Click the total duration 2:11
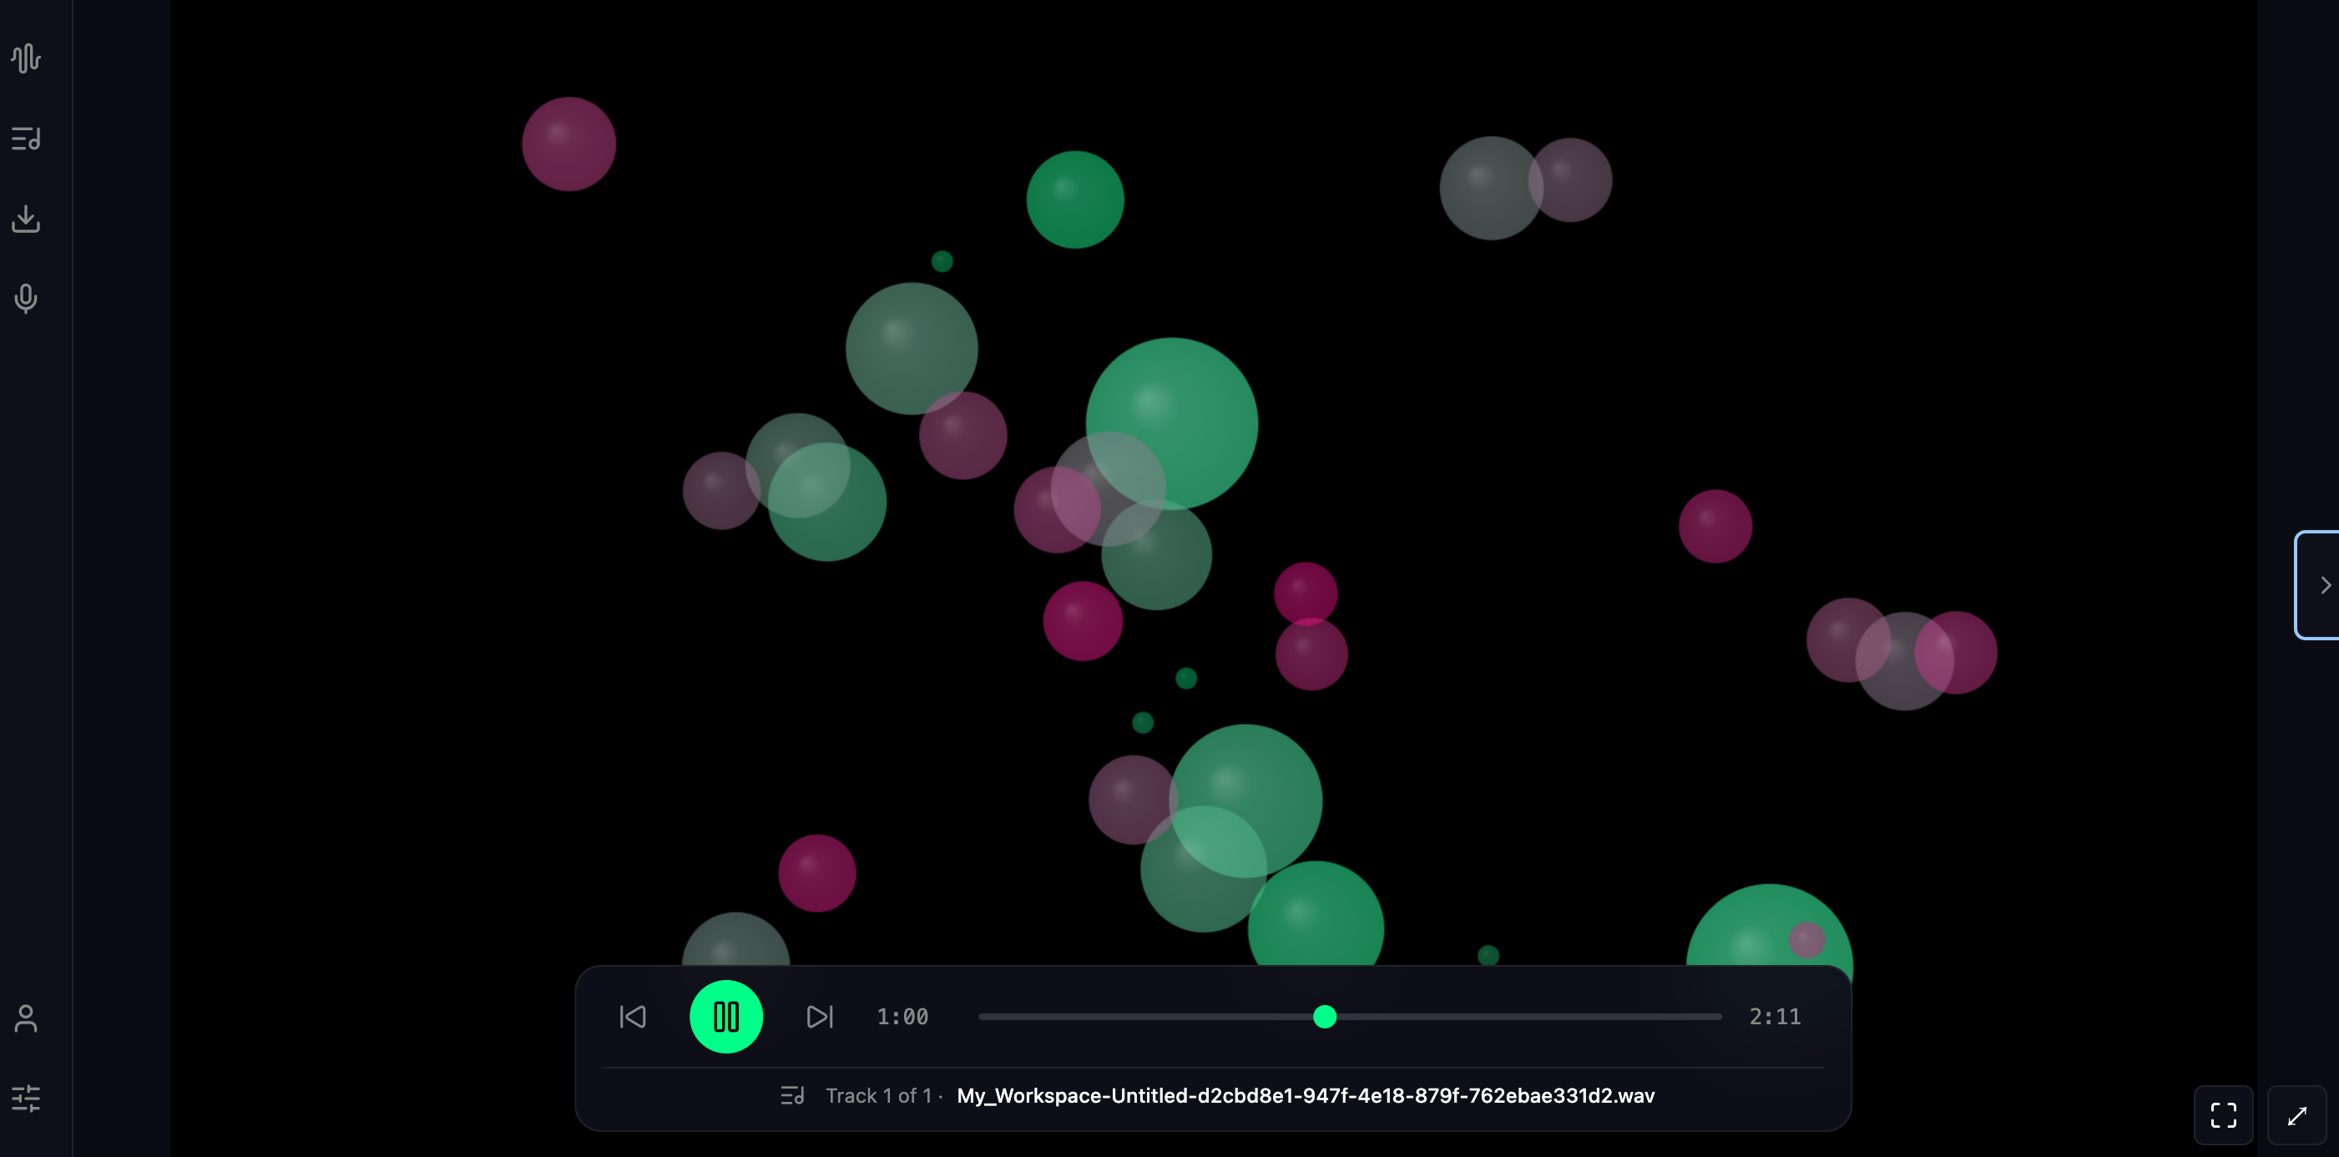This screenshot has height=1157, width=2339. (1774, 1016)
